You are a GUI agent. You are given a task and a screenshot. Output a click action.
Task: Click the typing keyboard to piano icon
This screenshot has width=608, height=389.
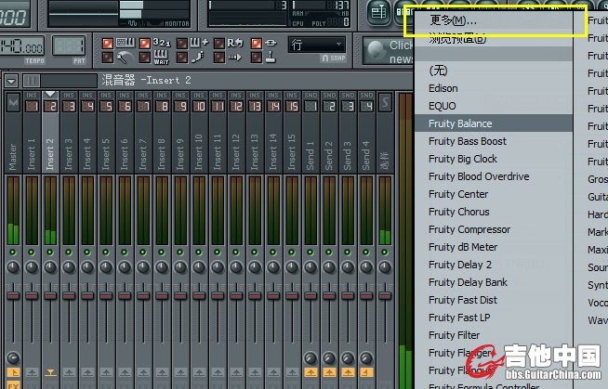[x=123, y=43]
